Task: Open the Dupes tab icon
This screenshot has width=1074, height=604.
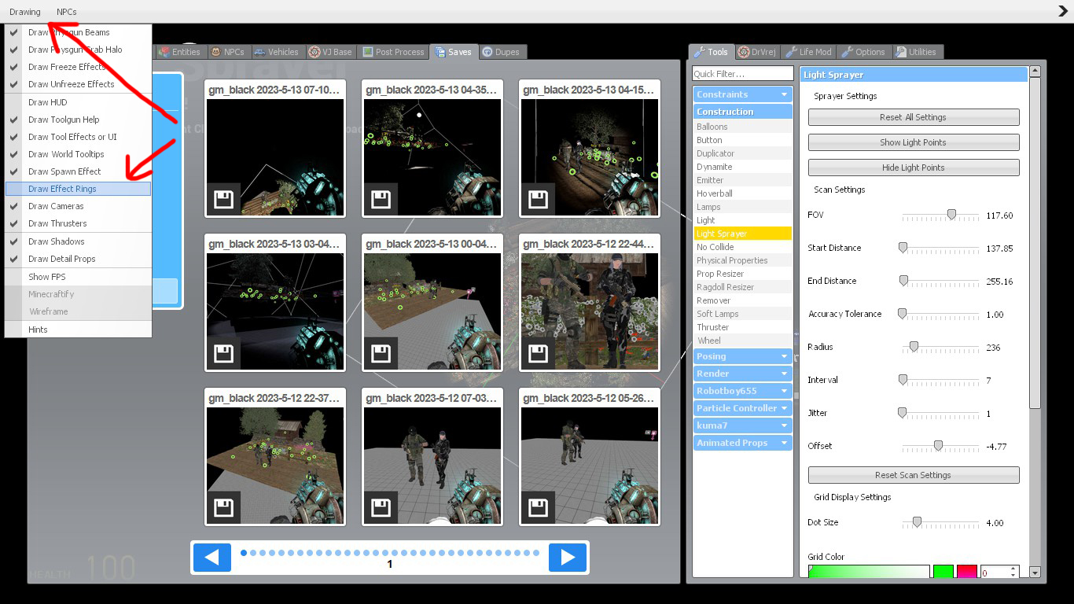Action: point(501,52)
